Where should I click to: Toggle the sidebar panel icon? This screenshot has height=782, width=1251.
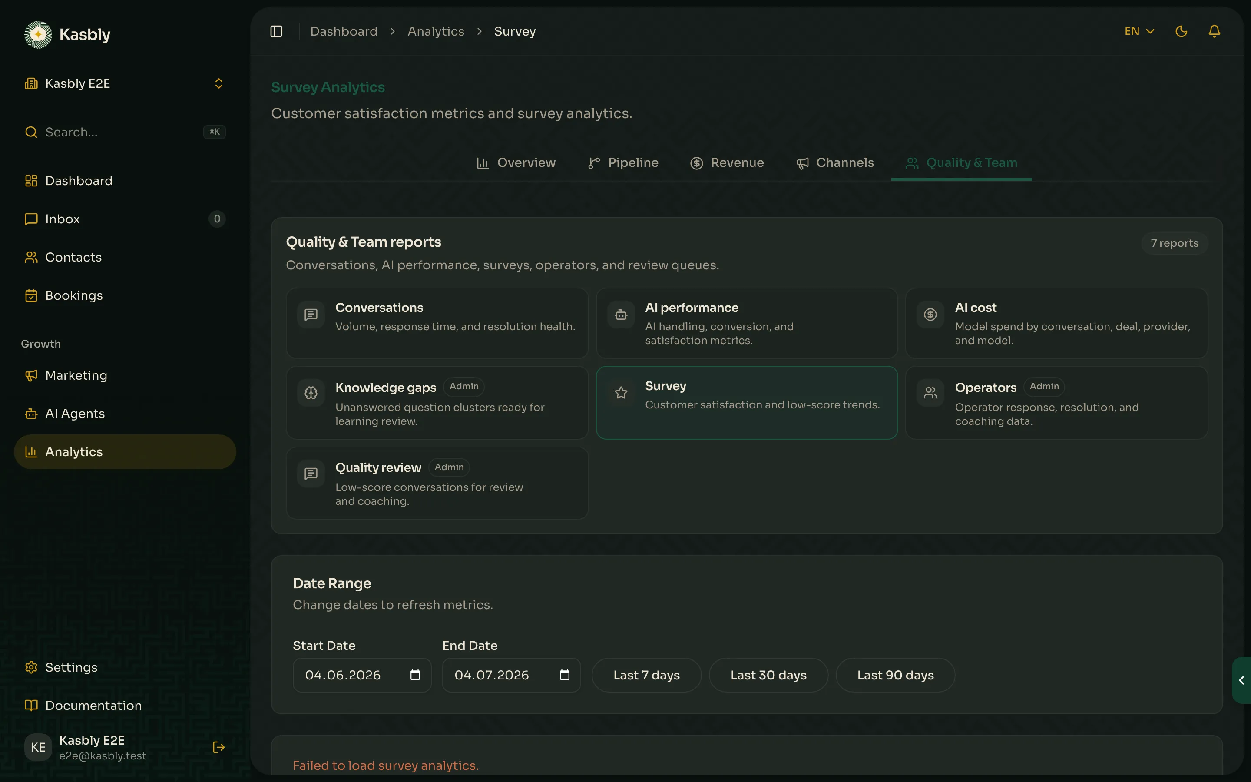pyautogui.click(x=276, y=31)
